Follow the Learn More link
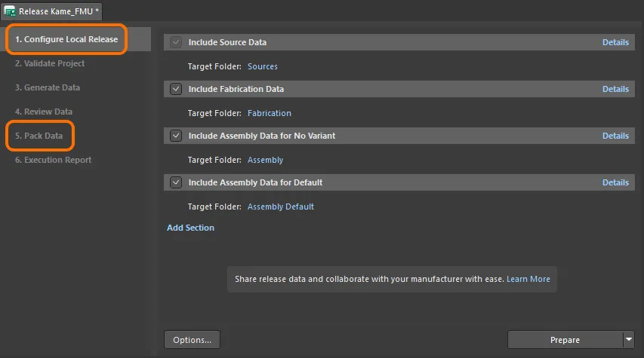644x358 pixels. pos(528,279)
